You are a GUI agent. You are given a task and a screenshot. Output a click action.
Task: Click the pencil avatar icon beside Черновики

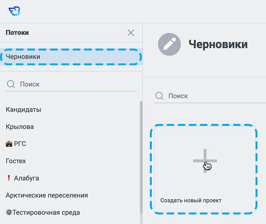[169, 44]
